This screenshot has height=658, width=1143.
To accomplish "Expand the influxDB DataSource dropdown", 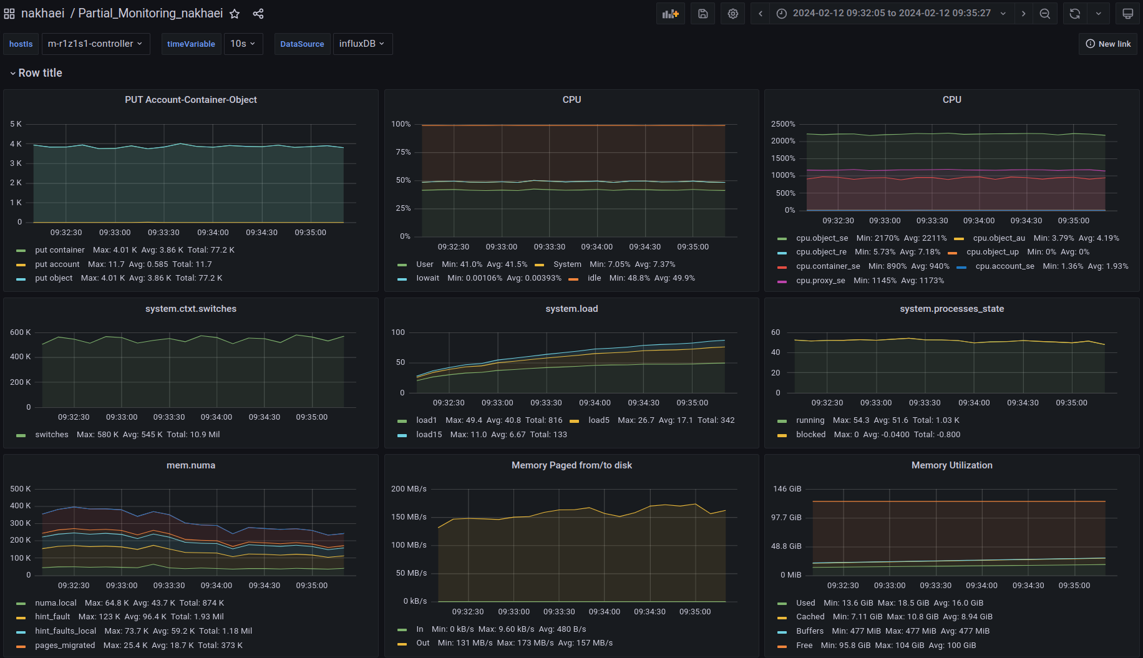I will pyautogui.click(x=362, y=44).
